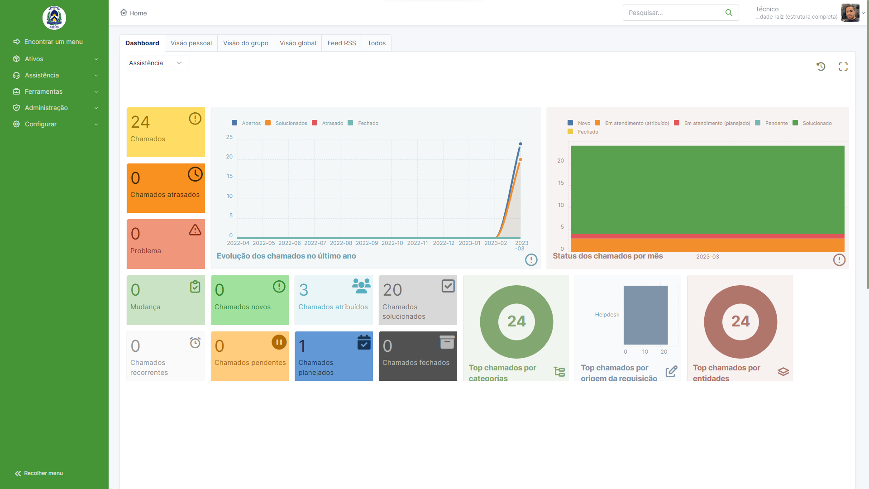Image resolution: width=869 pixels, height=489 pixels.
Task: Click the dashboard history refresh icon
Action: coord(821,67)
